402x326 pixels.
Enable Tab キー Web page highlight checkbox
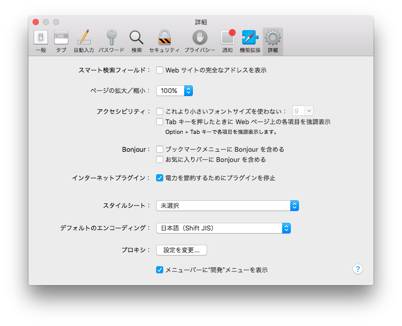click(160, 122)
